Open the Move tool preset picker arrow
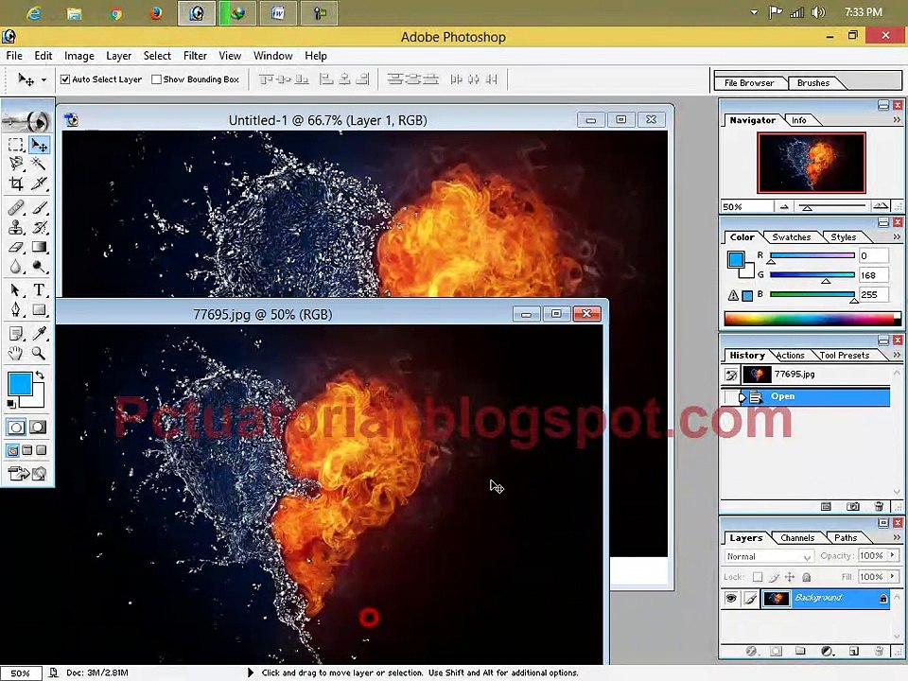 [44, 79]
